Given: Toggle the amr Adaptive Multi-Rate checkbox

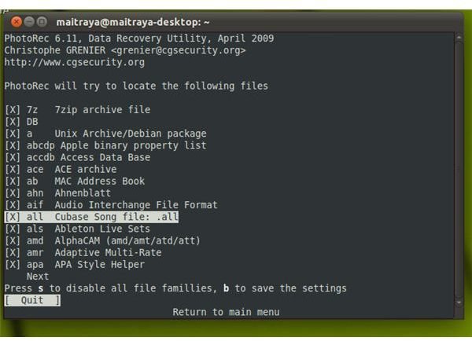Looking at the screenshot, I should pyautogui.click(x=13, y=252).
